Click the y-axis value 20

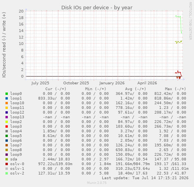[x=21, y=11]
